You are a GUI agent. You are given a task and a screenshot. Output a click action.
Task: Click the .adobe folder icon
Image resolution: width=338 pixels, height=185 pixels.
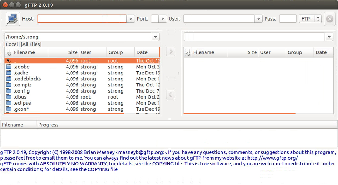pos(9,67)
